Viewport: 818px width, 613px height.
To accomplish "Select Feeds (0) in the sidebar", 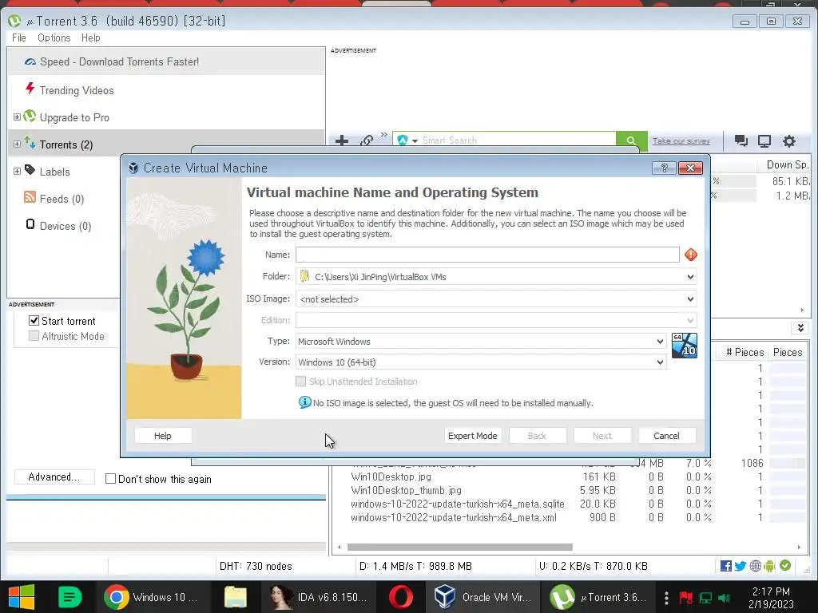I will [62, 199].
